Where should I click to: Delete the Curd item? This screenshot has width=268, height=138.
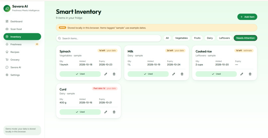[x=114, y=112]
